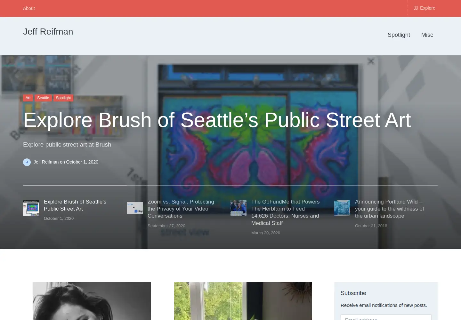The image size is (461, 320).
Task: Select the red Spotlight category tag
Action: (x=63, y=98)
